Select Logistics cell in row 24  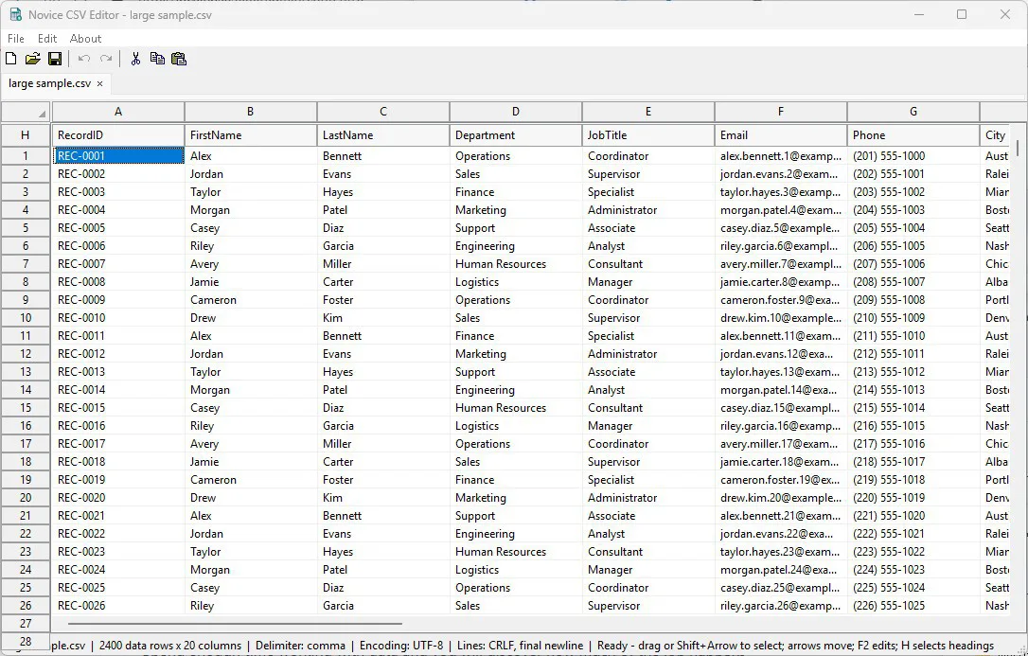(x=516, y=570)
